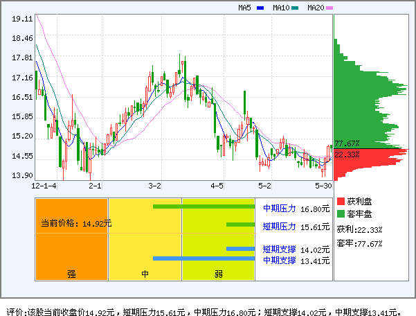
Task: Open the 中期压力 link
Action: [x=279, y=207]
